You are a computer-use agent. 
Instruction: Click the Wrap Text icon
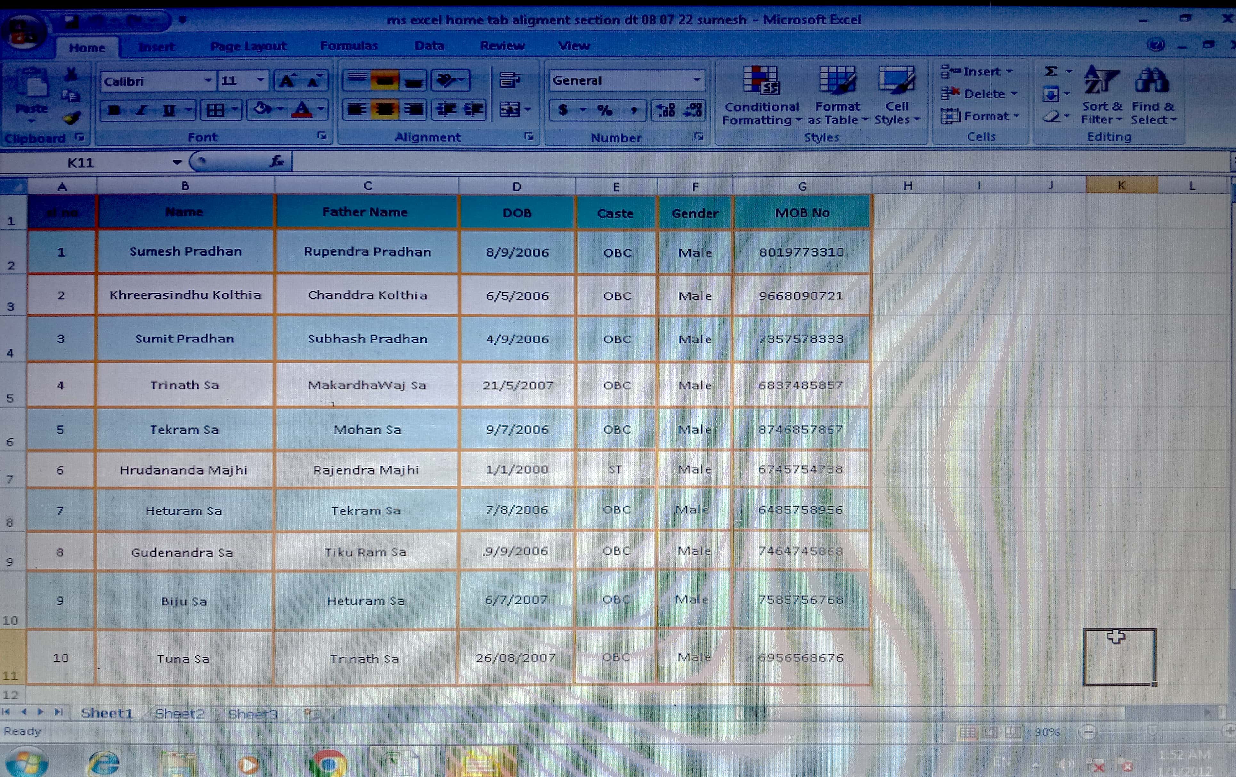click(x=509, y=80)
